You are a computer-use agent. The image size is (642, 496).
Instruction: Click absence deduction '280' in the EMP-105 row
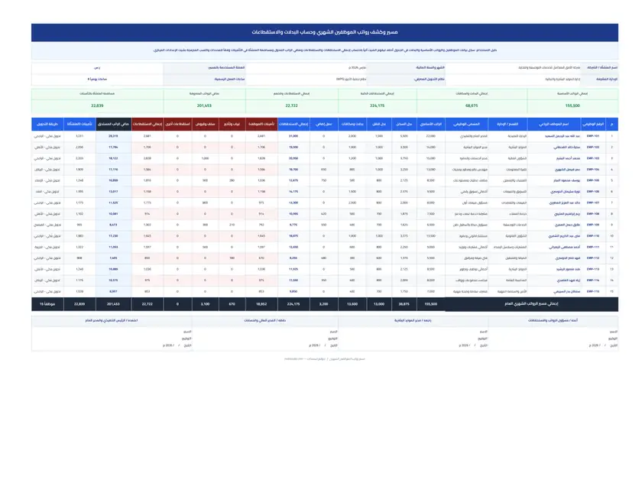point(232,180)
